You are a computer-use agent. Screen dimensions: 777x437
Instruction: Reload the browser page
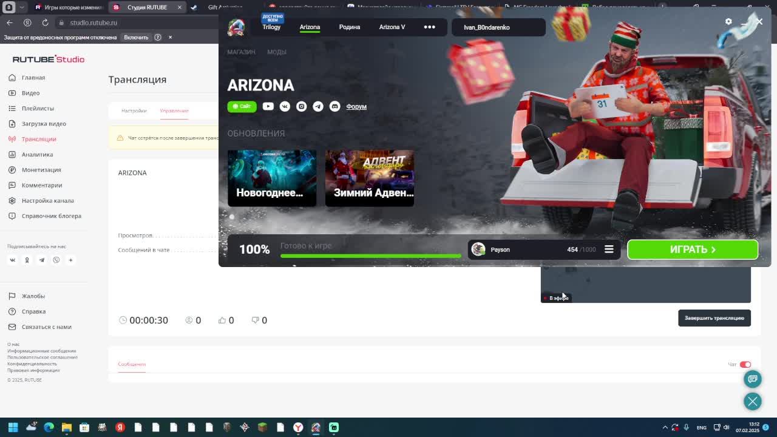pos(45,22)
